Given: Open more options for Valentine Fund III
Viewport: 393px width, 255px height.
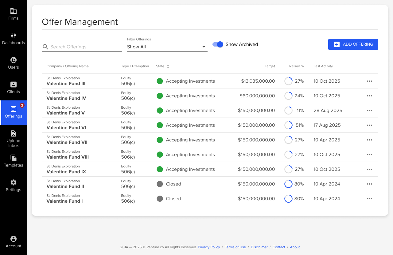Looking at the screenshot, I should [x=369, y=81].
